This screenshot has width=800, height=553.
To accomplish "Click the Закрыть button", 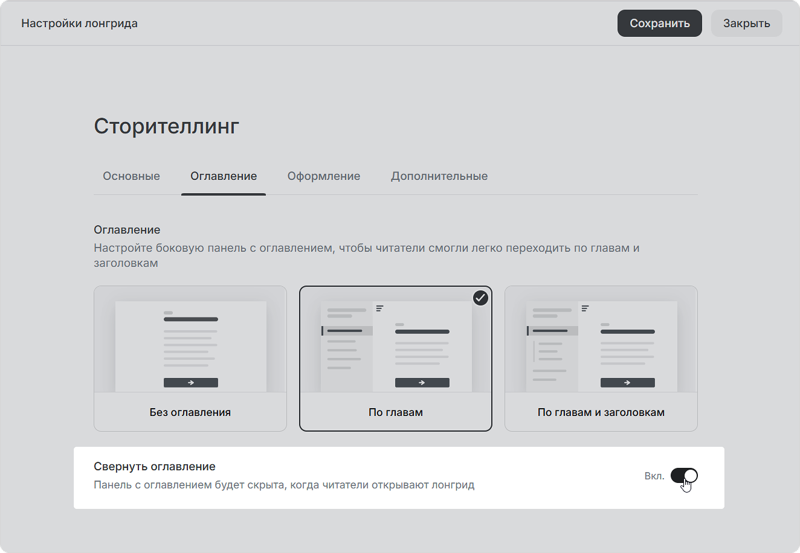I will click(746, 23).
